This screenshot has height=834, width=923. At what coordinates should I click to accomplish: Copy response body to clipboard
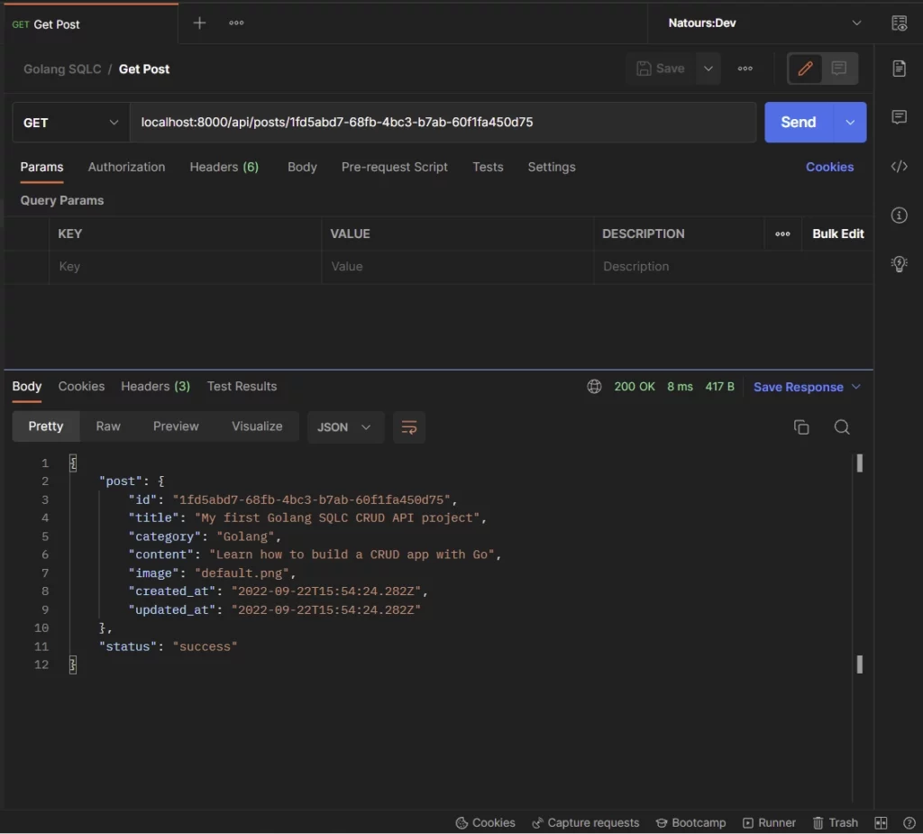pos(800,427)
